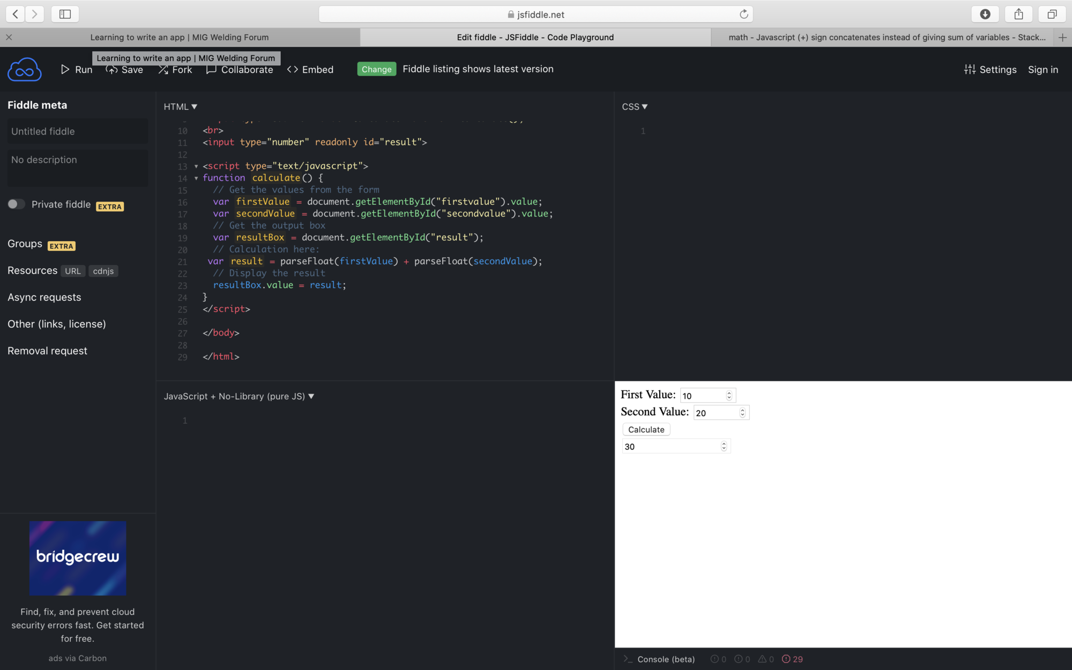The image size is (1072, 670).
Task: Click the EXTRA badge next to Groups
Action: (x=62, y=246)
